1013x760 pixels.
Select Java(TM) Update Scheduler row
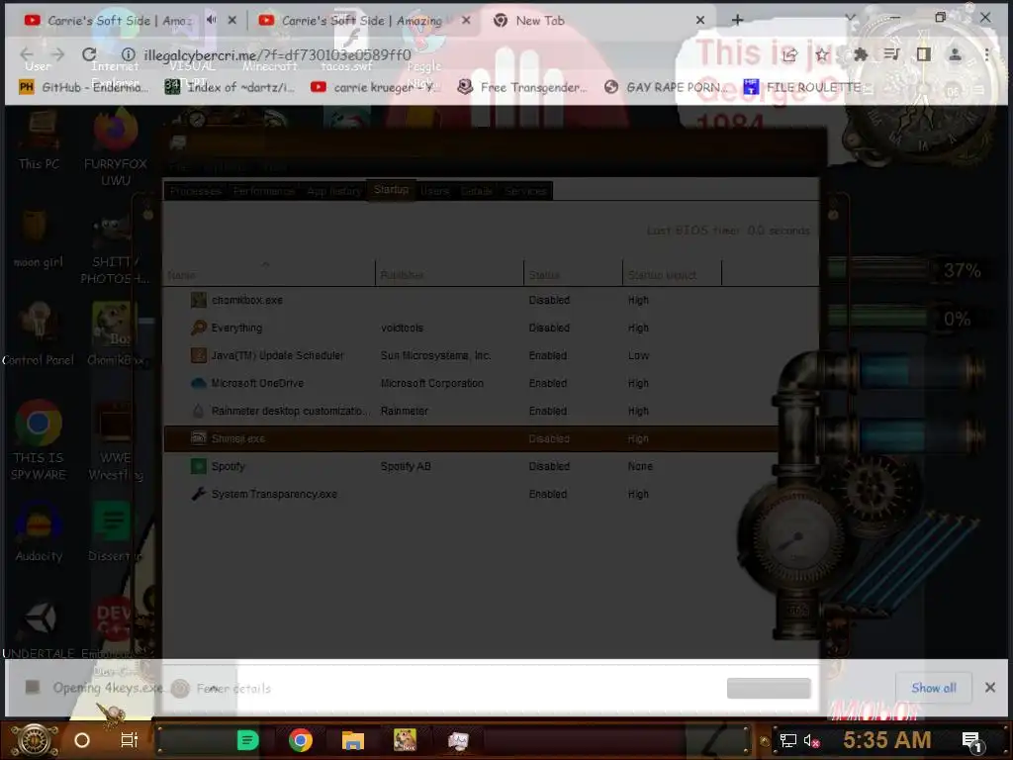(x=472, y=355)
